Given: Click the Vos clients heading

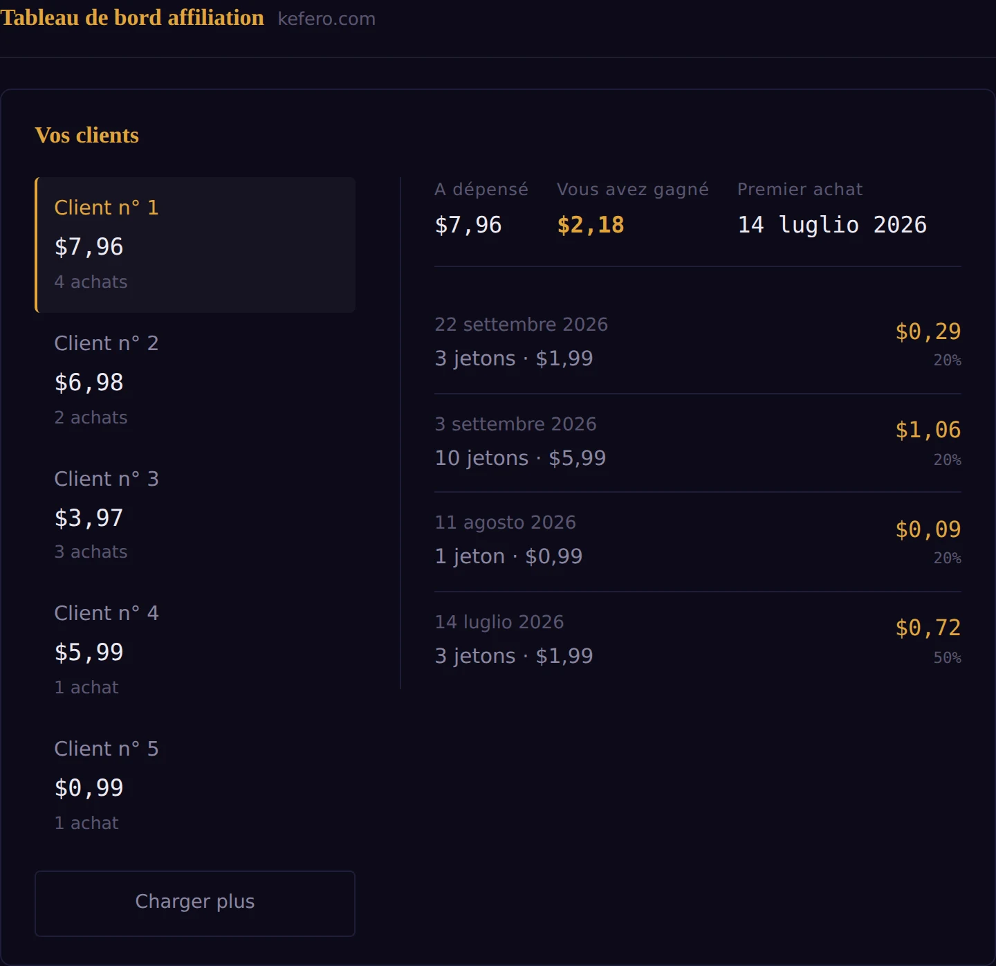Looking at the screenshot, I should pyautogui.click(x=87, y=135).
